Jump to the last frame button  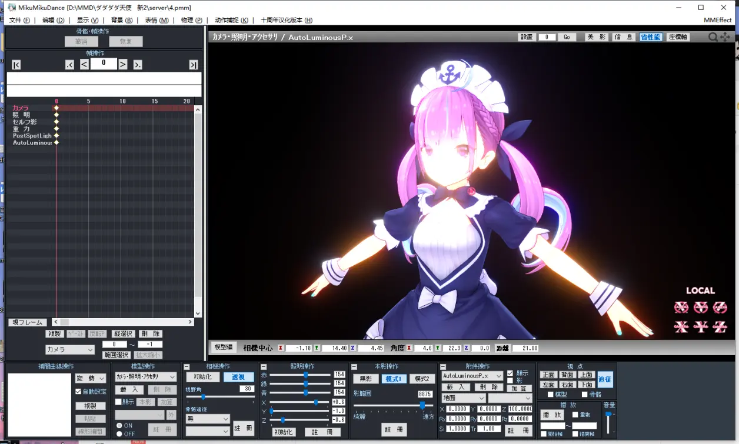(x=194, y=65)
